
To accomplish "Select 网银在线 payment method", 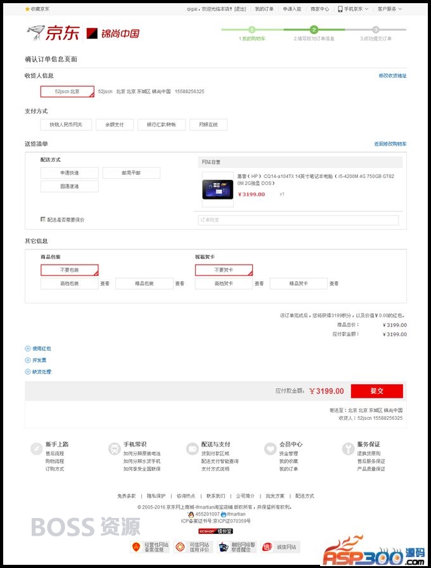I will (209, 125).
